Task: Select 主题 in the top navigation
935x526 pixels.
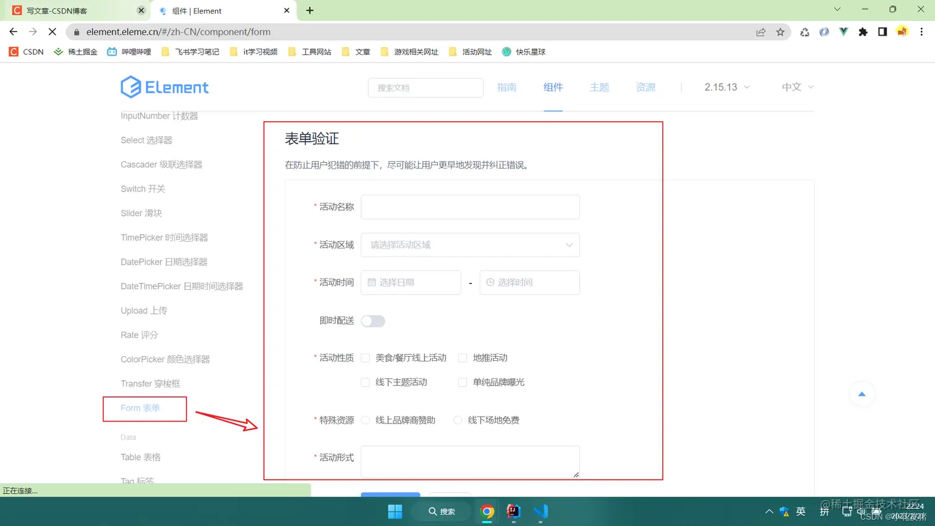Action: click(599, 87)
